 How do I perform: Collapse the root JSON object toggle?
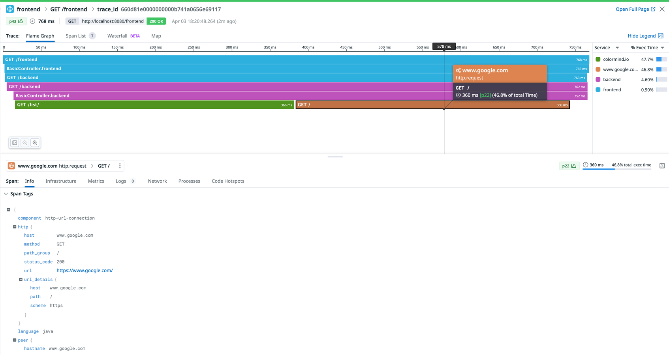[x=9, y=210]
